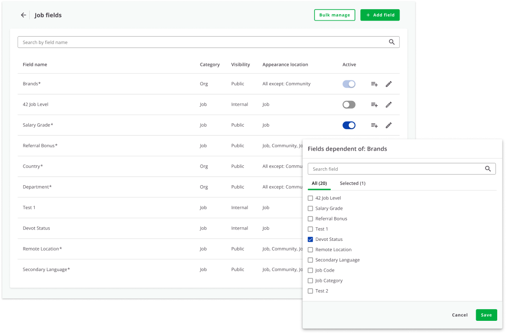
Task: Toggle the Brands active switch
Action: [349, 84]
